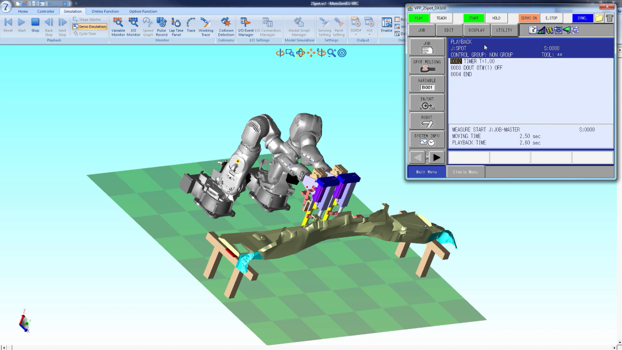Select the zoom window tool

(x=290, y=53)
